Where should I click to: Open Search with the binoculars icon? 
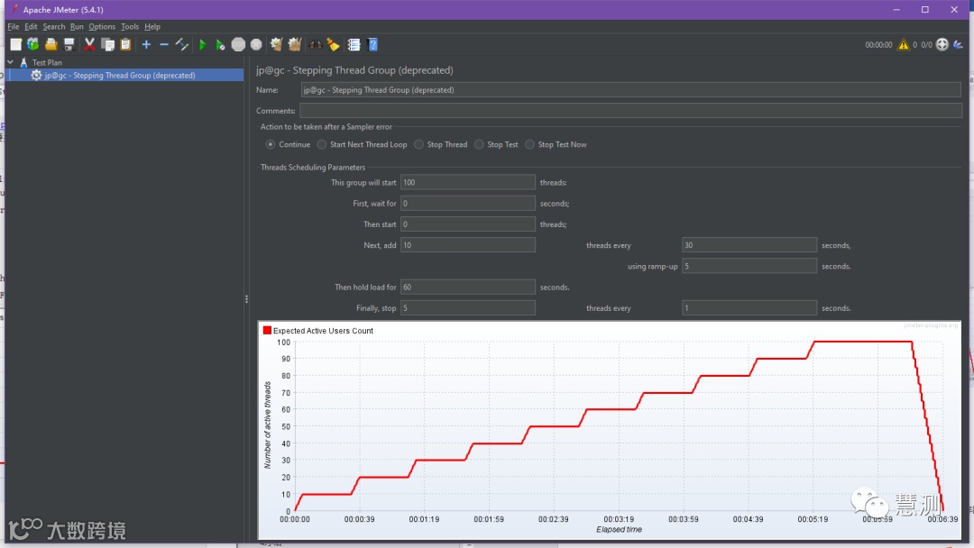[316, 44]
